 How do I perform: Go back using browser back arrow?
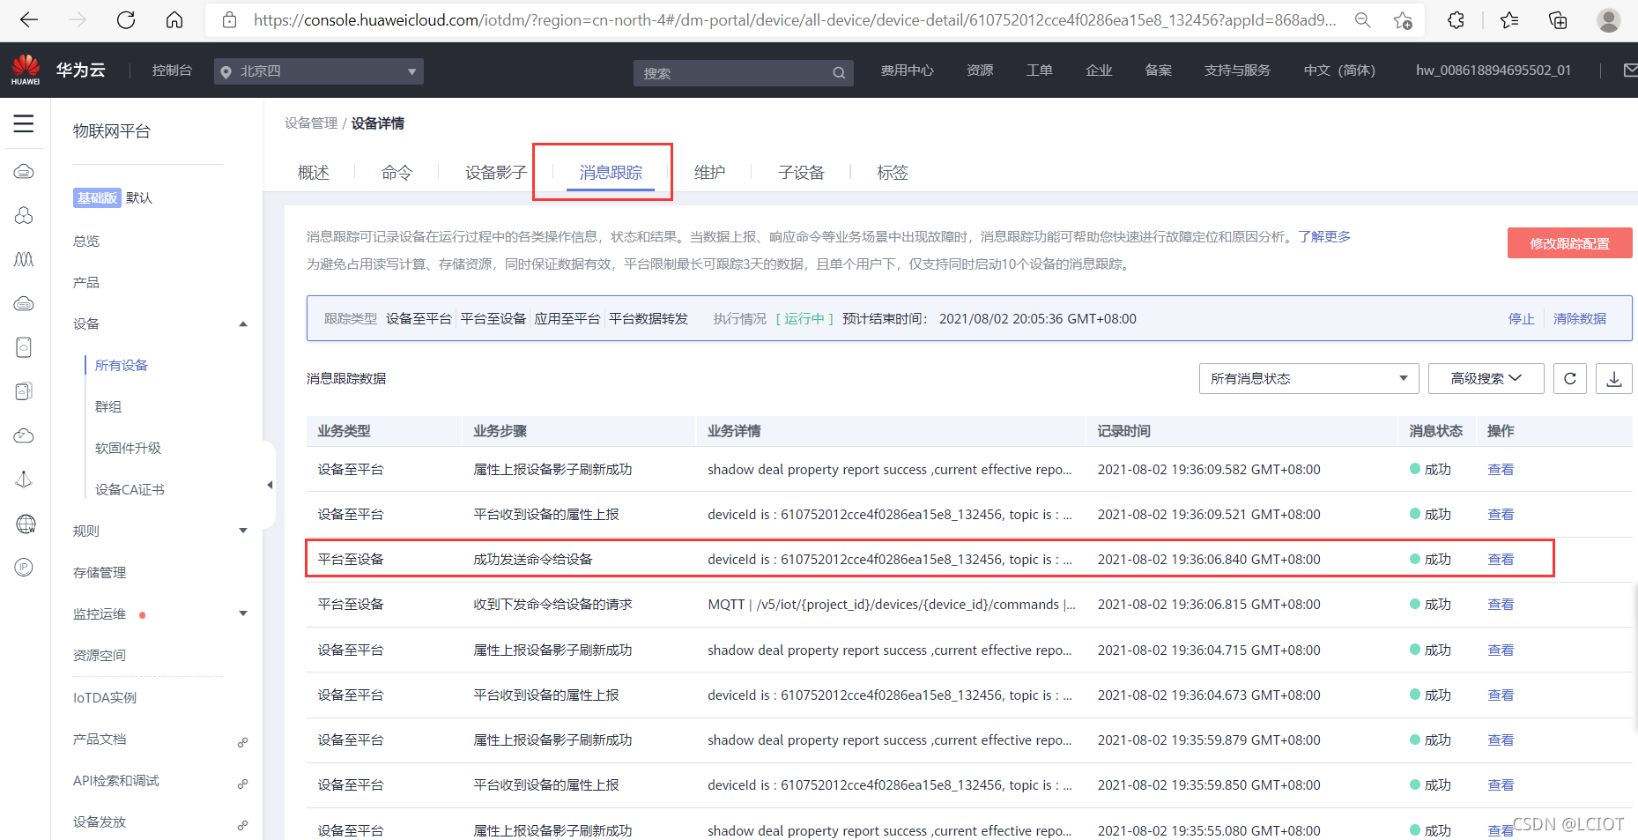29,19
